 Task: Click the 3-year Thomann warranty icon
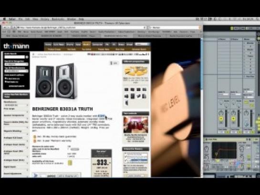35,141
